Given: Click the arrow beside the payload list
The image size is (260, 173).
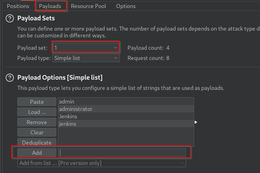Looking at the screenshot, I should pyautogui.click(x=196, y=122).
